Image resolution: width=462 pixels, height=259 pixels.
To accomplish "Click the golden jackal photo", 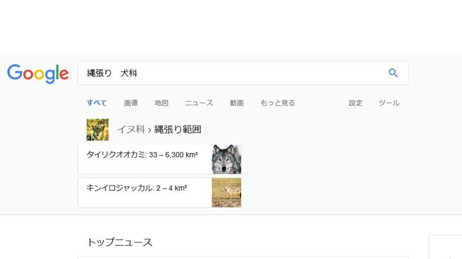I will (226, 193).
